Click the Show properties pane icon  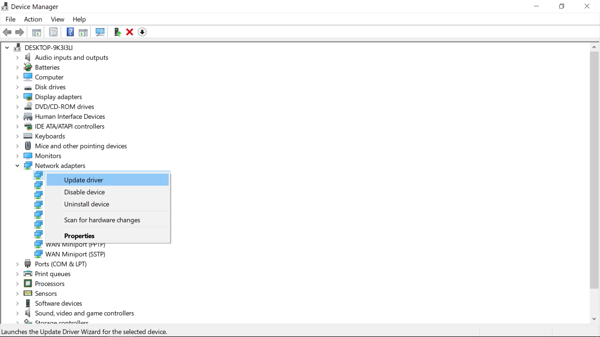click(x=53, y=32)
